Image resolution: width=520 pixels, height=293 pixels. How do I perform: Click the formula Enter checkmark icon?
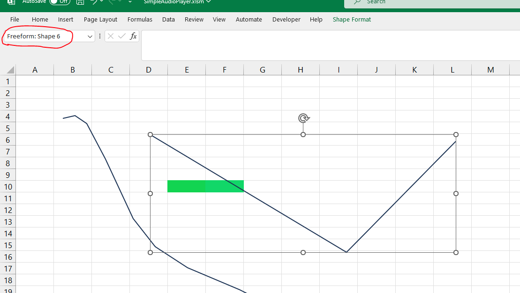[x=122, y=36]
